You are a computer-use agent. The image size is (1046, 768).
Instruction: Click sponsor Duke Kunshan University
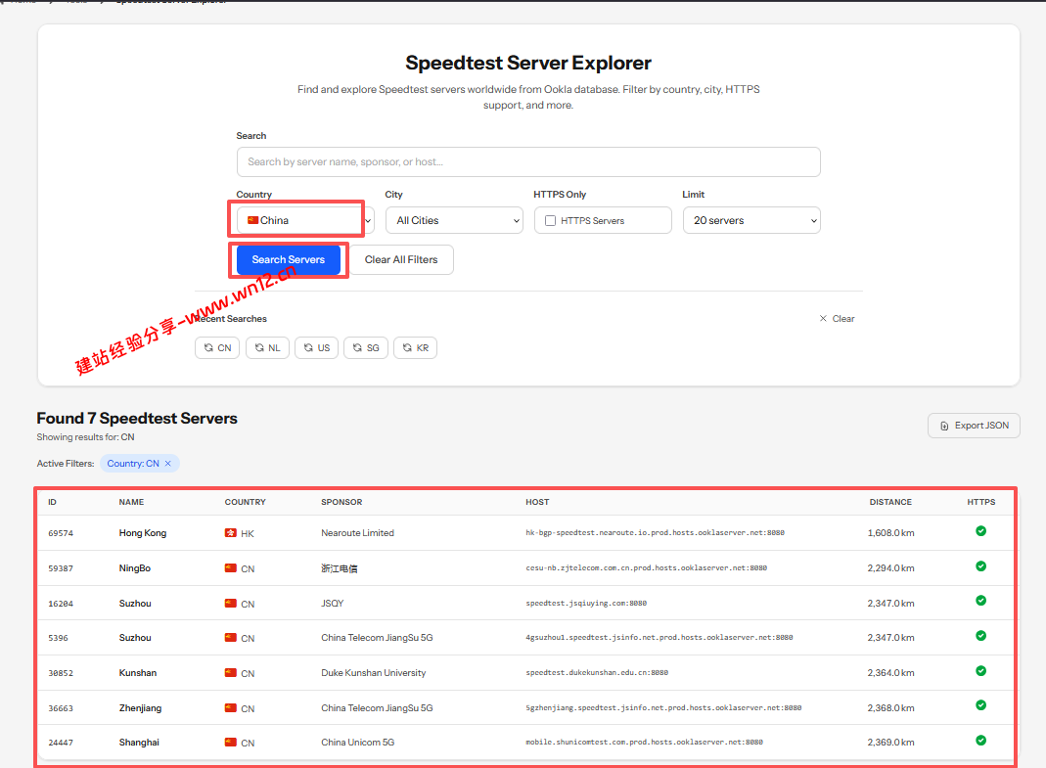pos(373,672)
